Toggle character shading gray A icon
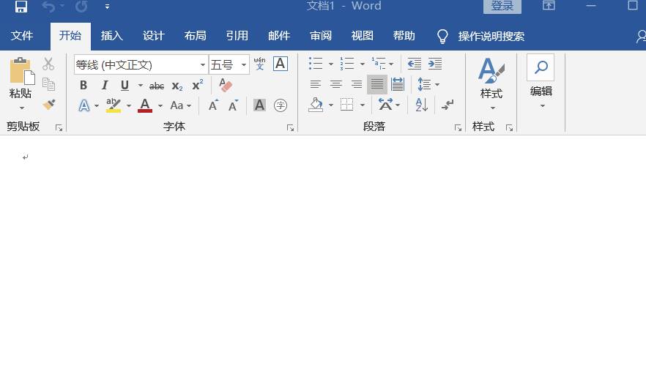 259,105
